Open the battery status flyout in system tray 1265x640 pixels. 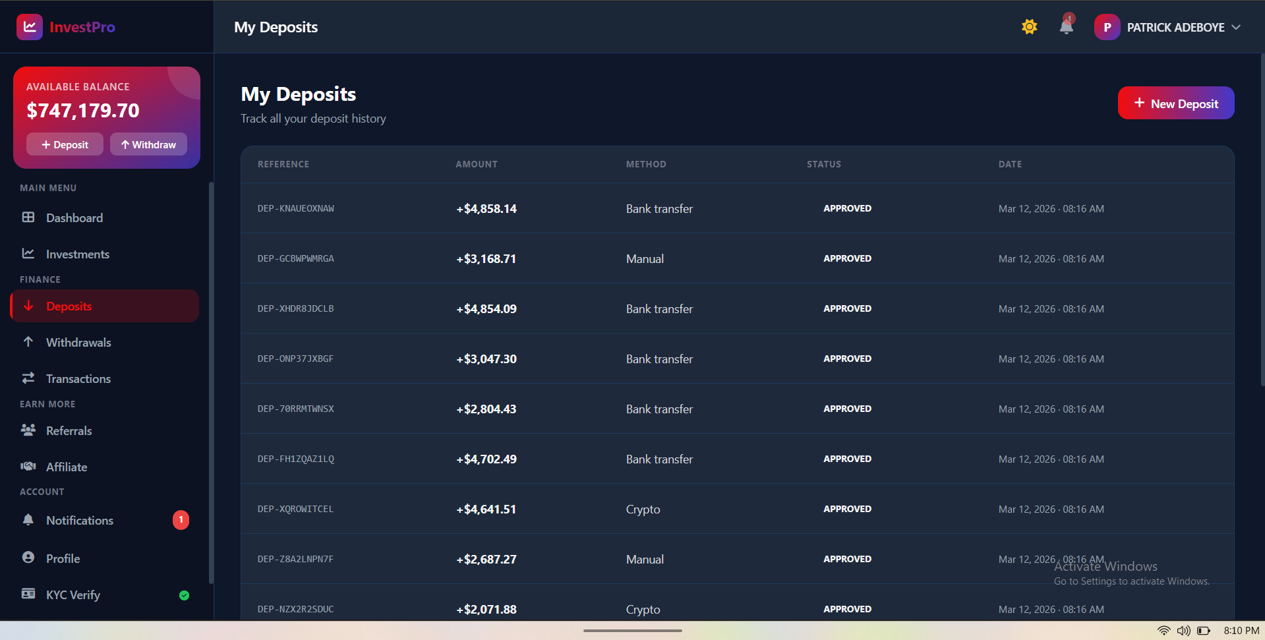1204,630
